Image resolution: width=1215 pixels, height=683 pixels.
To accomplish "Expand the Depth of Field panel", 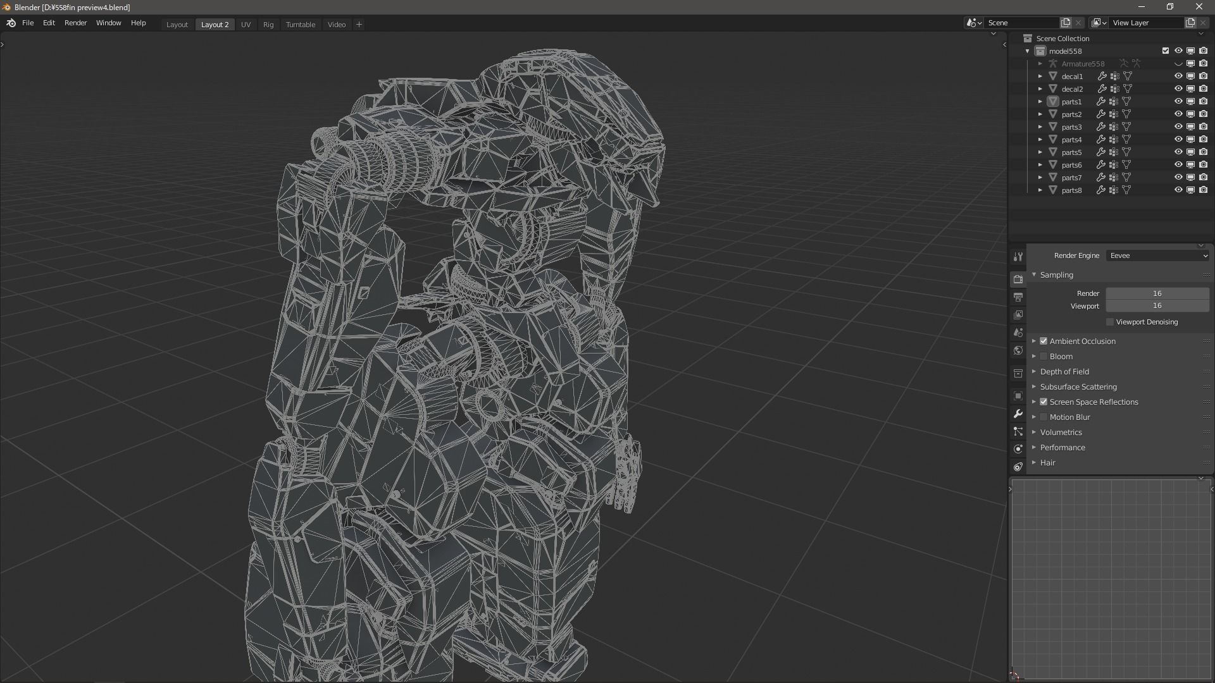I will [1034, 372].
